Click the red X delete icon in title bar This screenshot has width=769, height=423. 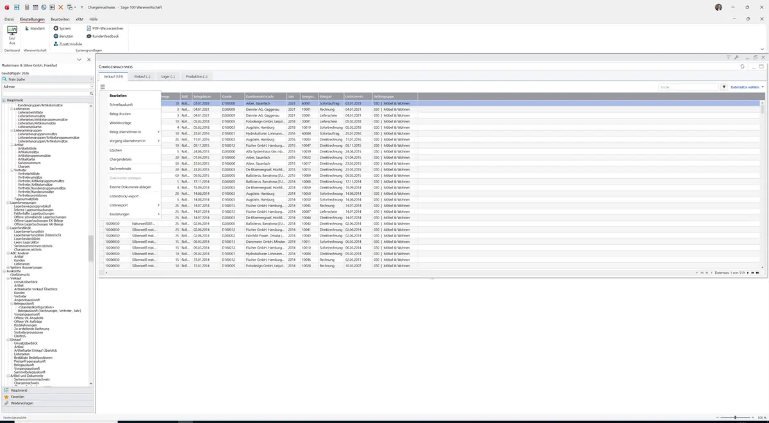[x=61, y=7]
